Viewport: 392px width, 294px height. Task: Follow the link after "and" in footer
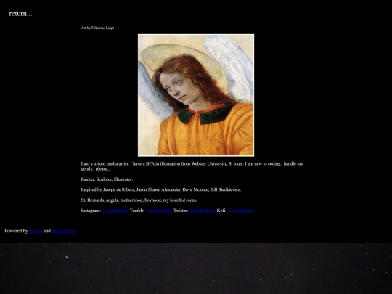pos(63,231)
